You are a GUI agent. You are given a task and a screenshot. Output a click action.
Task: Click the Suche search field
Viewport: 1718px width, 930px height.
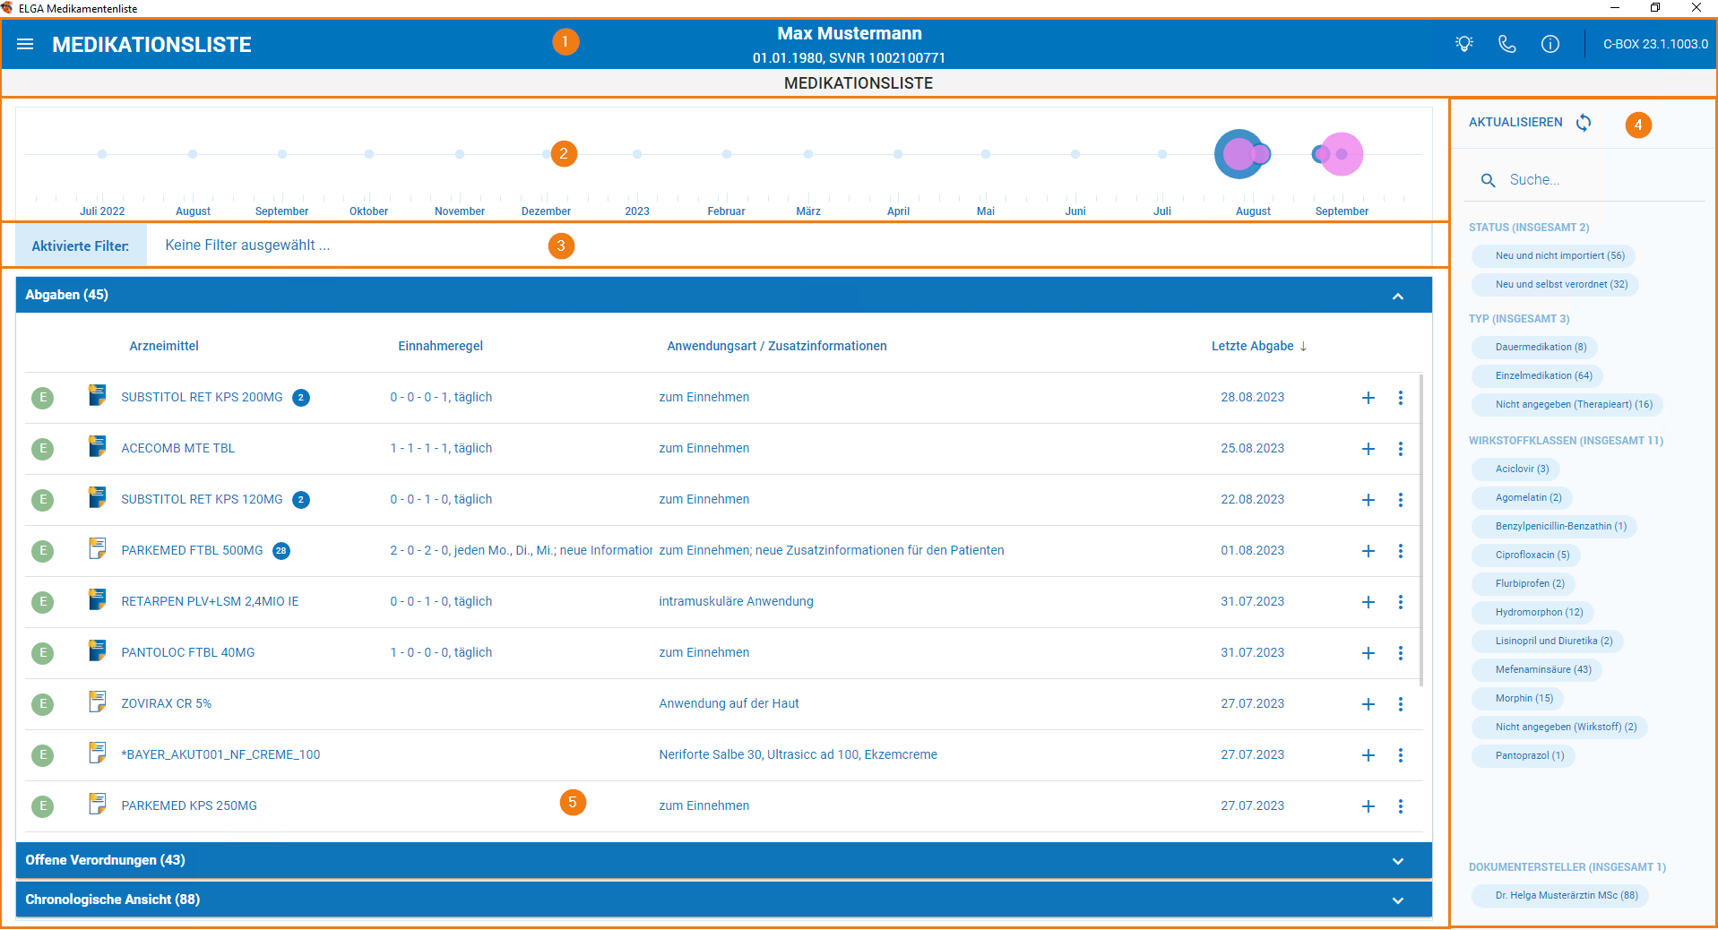point(1584,180)
